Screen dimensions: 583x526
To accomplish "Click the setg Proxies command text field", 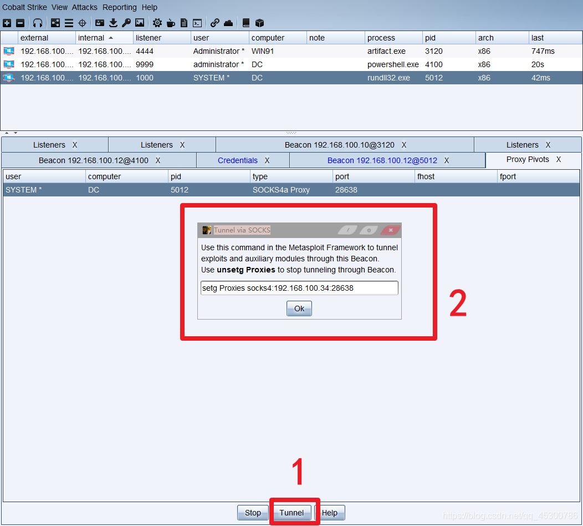I will [x=299, y=288].
